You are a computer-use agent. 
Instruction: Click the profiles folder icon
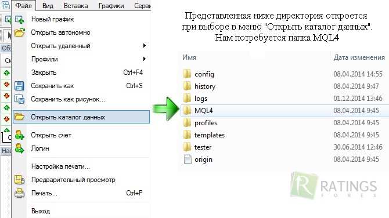(x=188, y=122)
